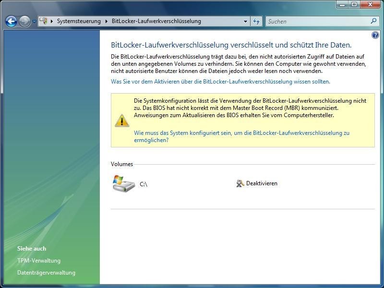
Task: Click the magnifier icon to search
Action: pos(373,21)
